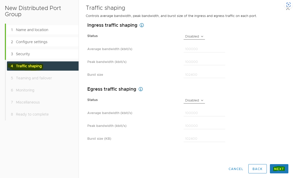Click the Egress traffic shaping info icon
The height and width of the screenshot is (178, 293).
pos(141,89)
